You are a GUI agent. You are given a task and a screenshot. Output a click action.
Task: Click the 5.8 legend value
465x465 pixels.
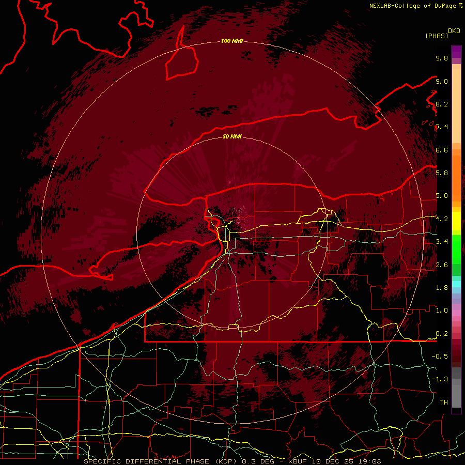[x=442, y=173]
